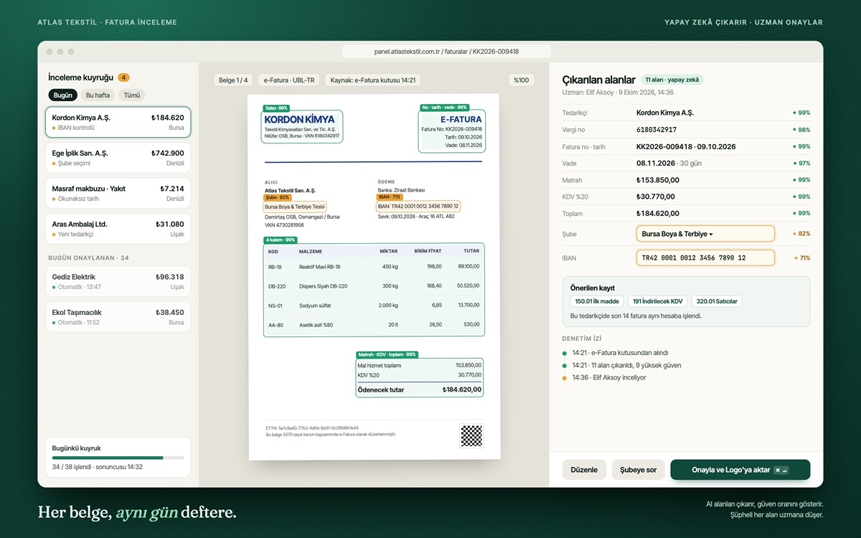
Task: Click the address bar URL
Action: [446, 52]
